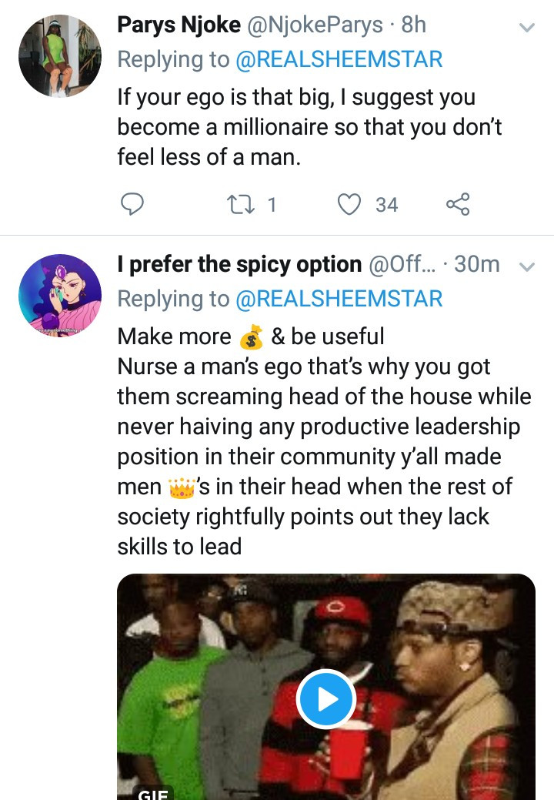554x800 pixels.
Task: Open the 30m timestamp
Action: [477, 264]
